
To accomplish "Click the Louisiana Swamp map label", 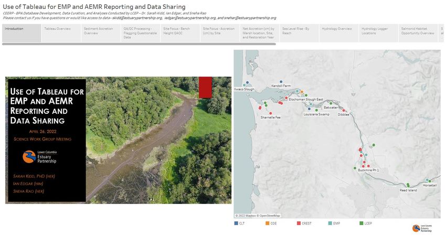I will pyautogui.click(x=316, y=114).
